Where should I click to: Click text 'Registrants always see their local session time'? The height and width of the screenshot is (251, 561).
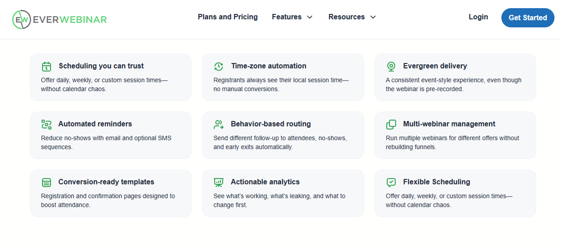[278, 80]
